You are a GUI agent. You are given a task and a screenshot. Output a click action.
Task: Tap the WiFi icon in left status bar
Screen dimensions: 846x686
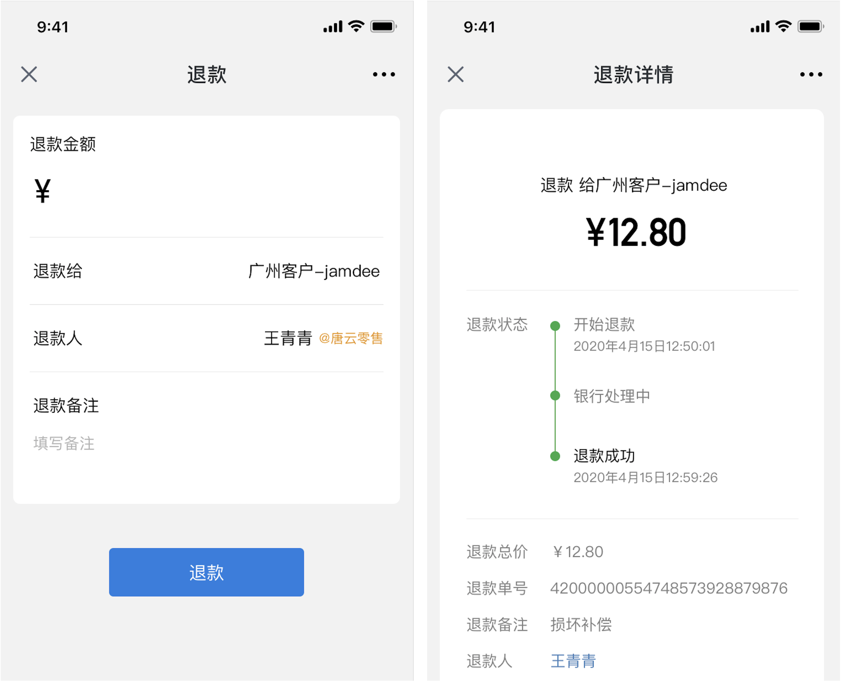356,26
